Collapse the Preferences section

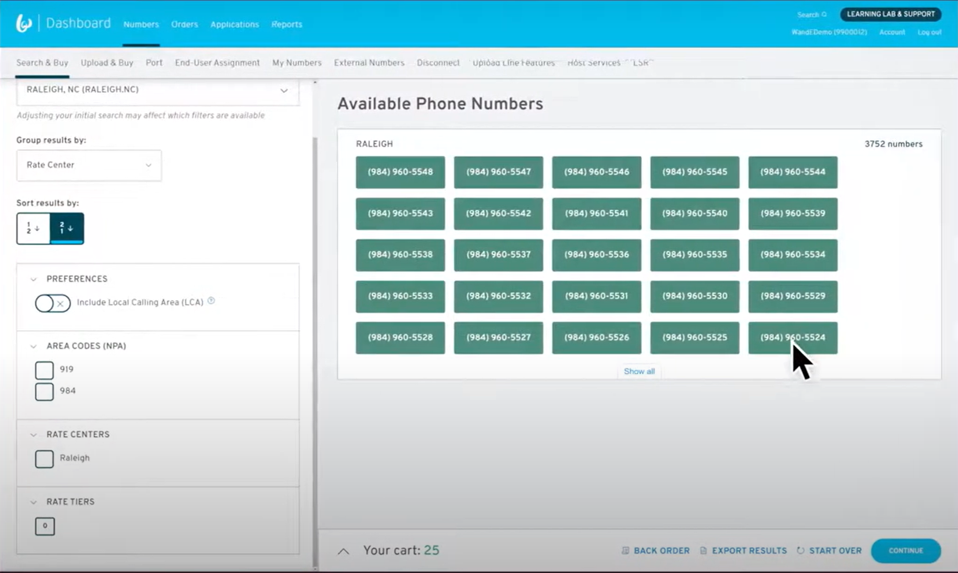pos(34,279)
